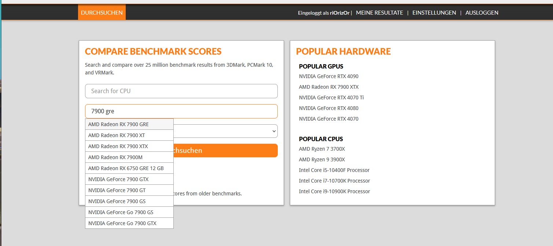Click the GPU field containing 7900 gre
The height and width of the screenshot is (246, 553).
181,111
